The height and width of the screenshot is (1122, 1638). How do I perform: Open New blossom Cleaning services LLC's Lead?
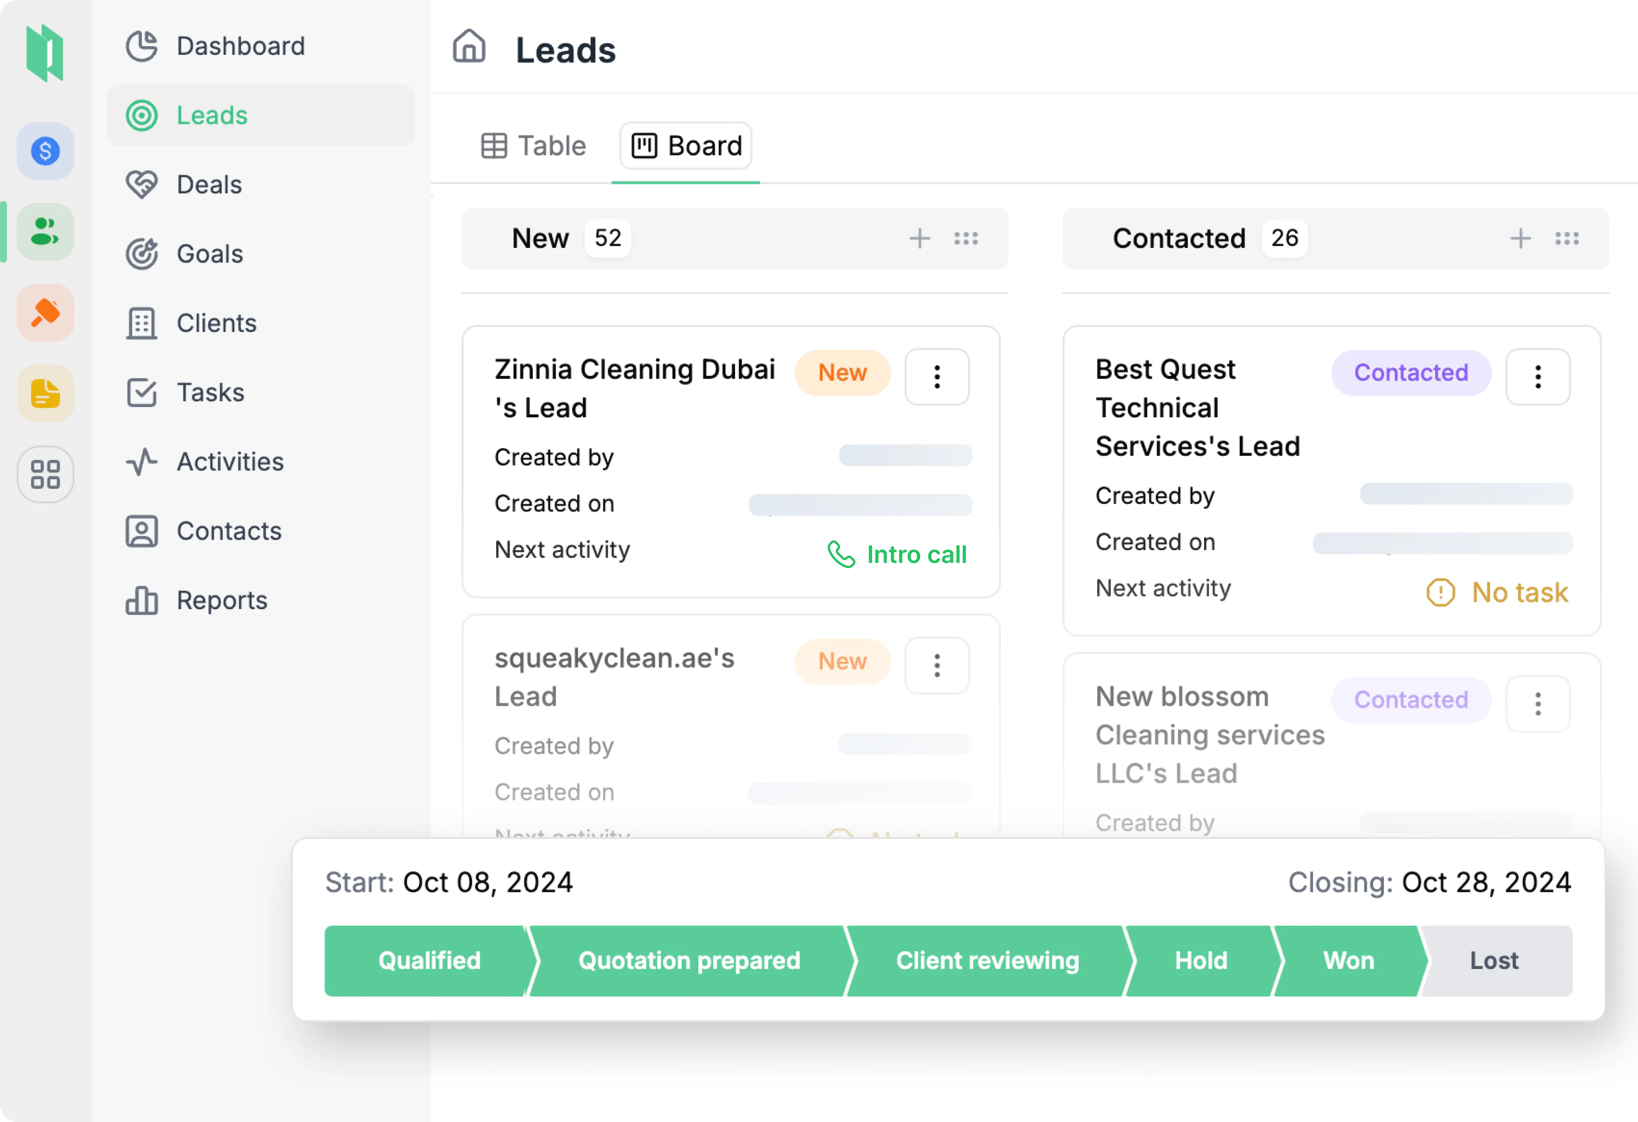(x=1209, y=735)
